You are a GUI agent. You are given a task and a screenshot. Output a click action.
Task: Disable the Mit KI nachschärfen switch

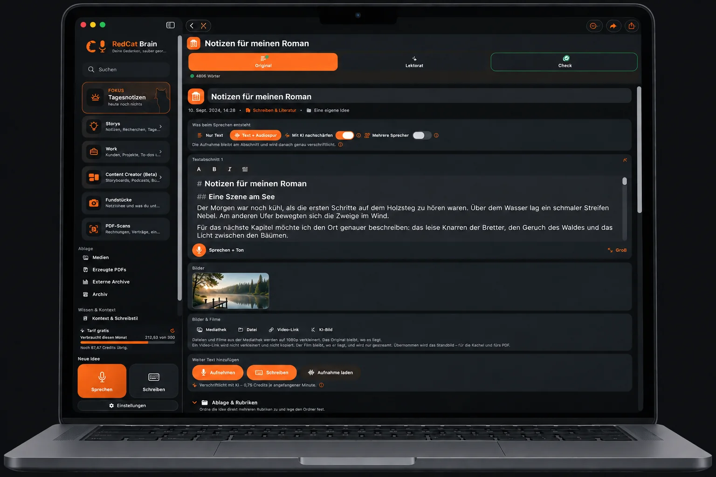click(345, 136)
